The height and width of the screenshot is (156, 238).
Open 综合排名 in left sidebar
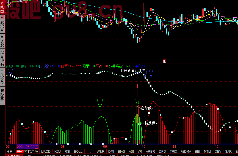[x=2, y=58]
